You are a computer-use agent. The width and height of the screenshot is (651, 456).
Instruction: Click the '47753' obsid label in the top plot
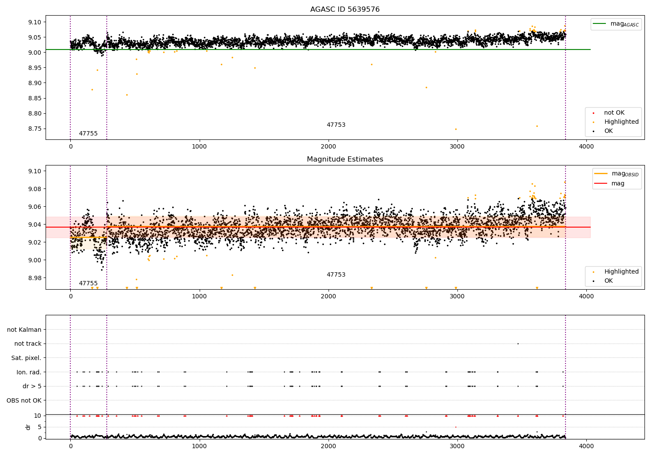[336, 125]
